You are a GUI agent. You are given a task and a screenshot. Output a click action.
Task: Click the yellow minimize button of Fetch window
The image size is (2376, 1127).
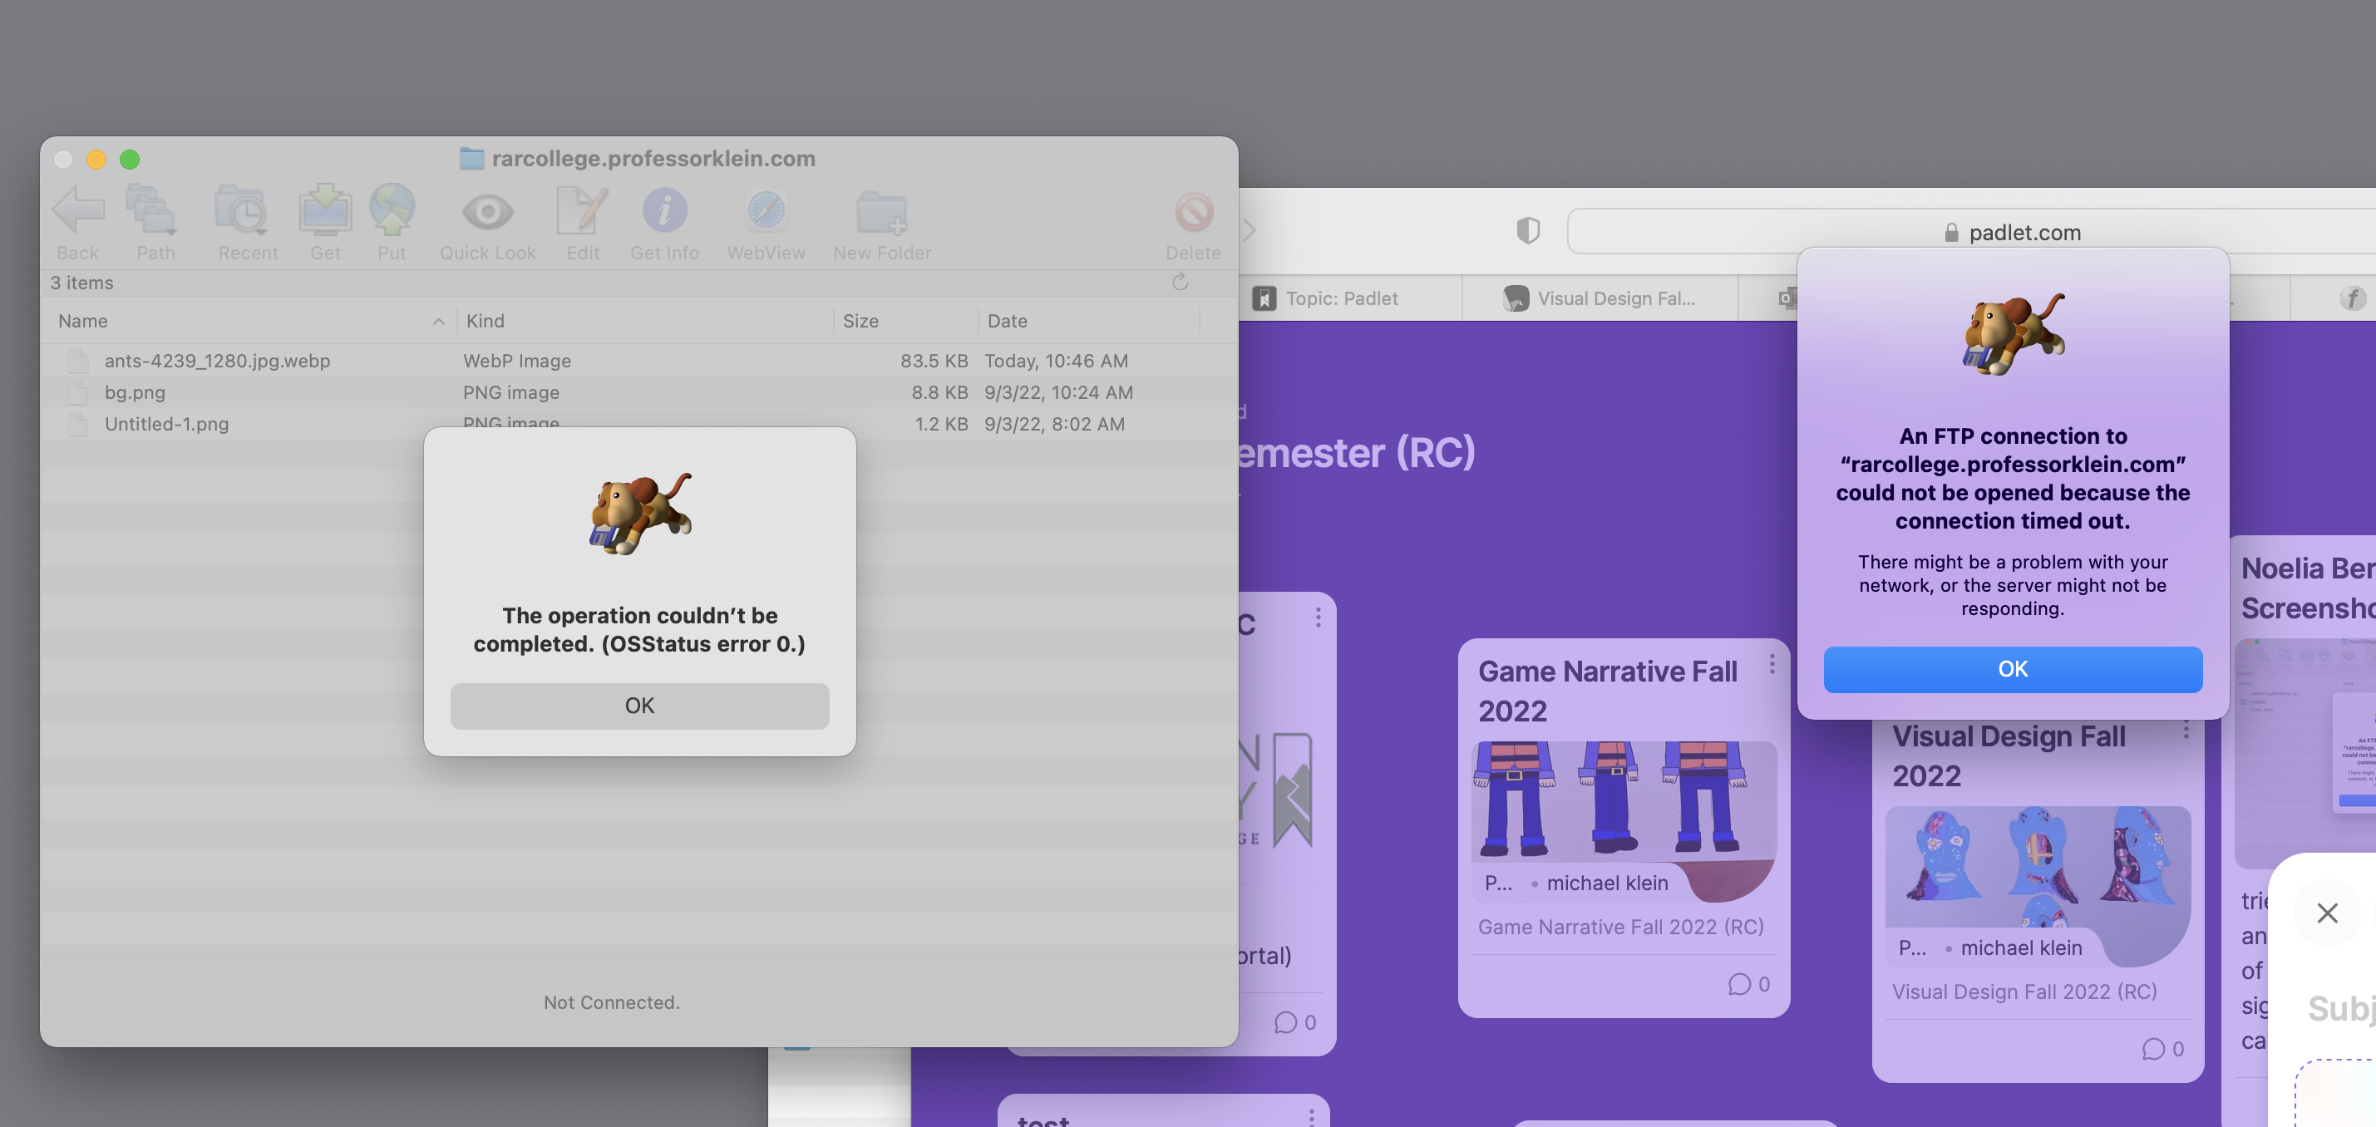coord(96,159)
